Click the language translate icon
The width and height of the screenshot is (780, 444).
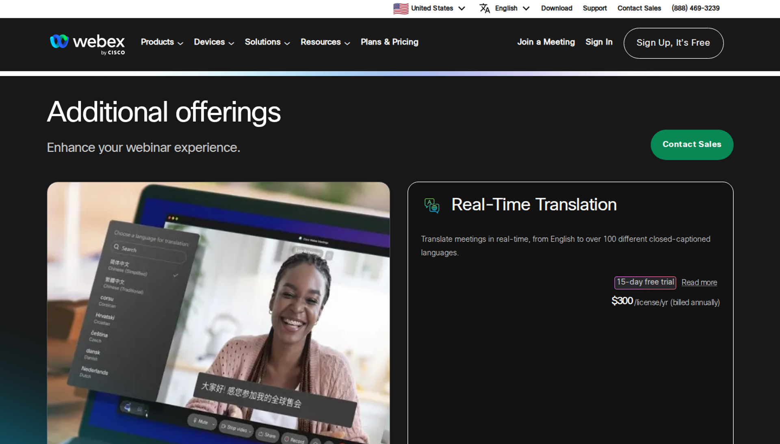click(484, 8)
